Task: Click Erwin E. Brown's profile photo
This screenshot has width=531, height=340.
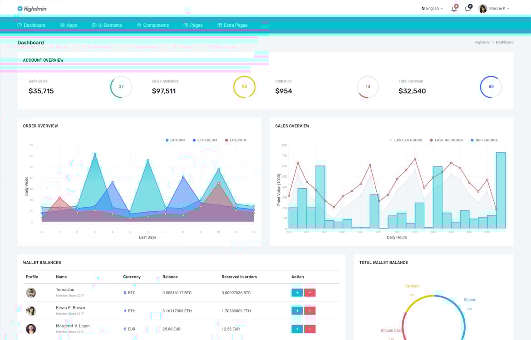Action: click(x=31, y=311)
